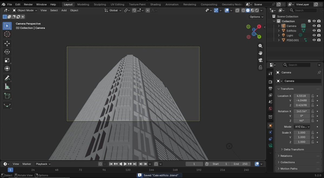Toggle the Rotation Z lock
This screenshot has width=324, height=178.
pyautogui.click(x=313, y=120)
